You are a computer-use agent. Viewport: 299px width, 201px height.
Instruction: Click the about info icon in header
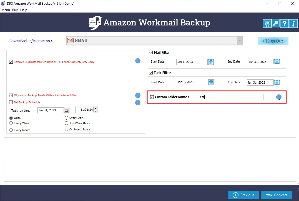pyautogui.click(x=293, y=24)
